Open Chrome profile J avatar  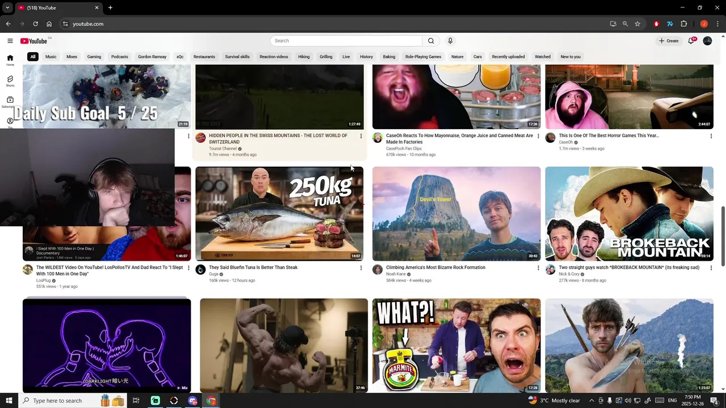(x=704, y=24)
